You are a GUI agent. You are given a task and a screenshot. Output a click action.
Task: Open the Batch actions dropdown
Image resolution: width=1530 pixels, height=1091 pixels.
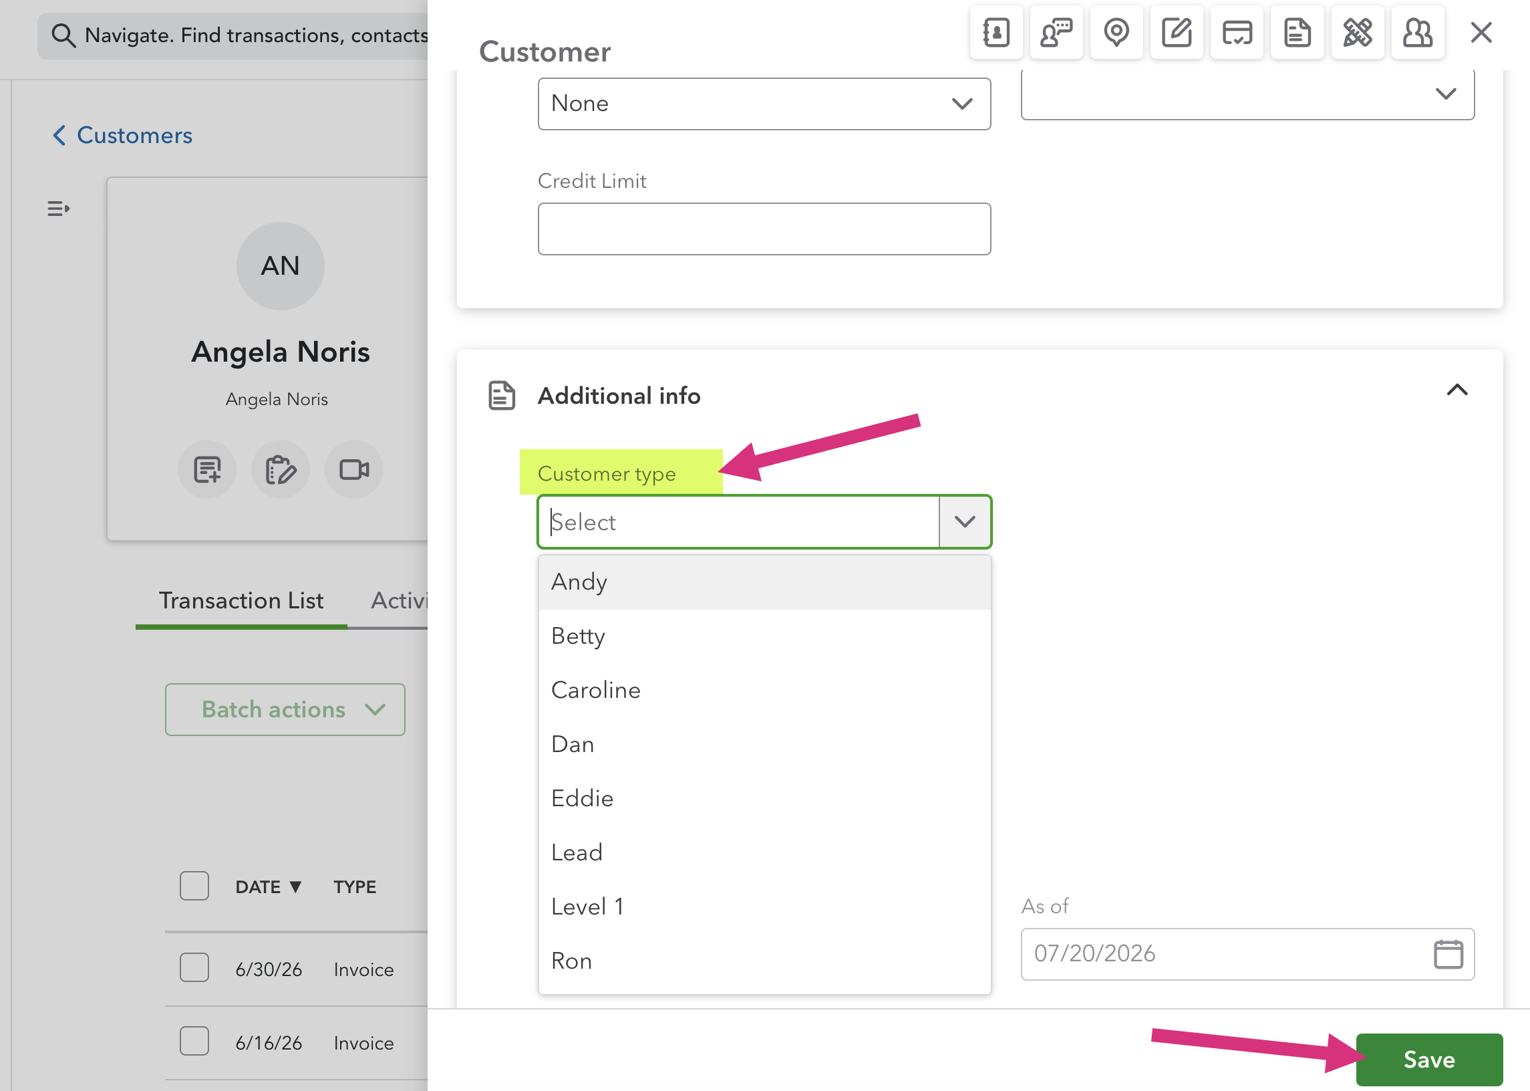pyautogui.click(x=285, y=709)
